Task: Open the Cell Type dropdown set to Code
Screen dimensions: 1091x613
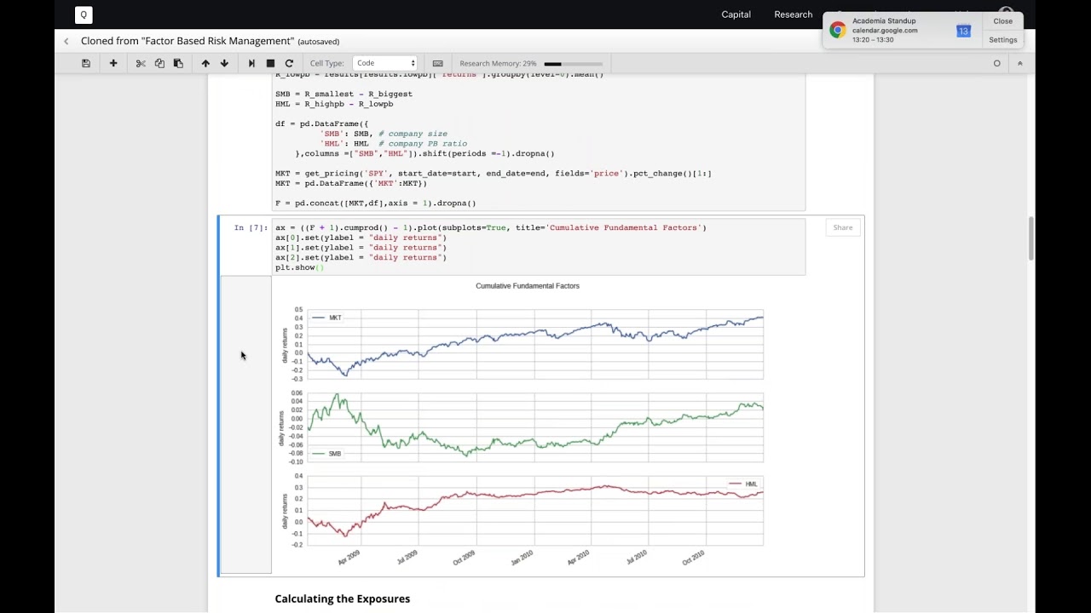Action: point(385,63)
